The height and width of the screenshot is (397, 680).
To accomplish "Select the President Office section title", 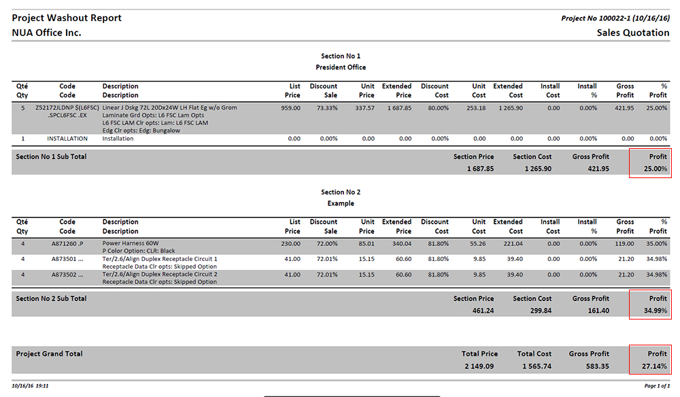I will point(341,67).
